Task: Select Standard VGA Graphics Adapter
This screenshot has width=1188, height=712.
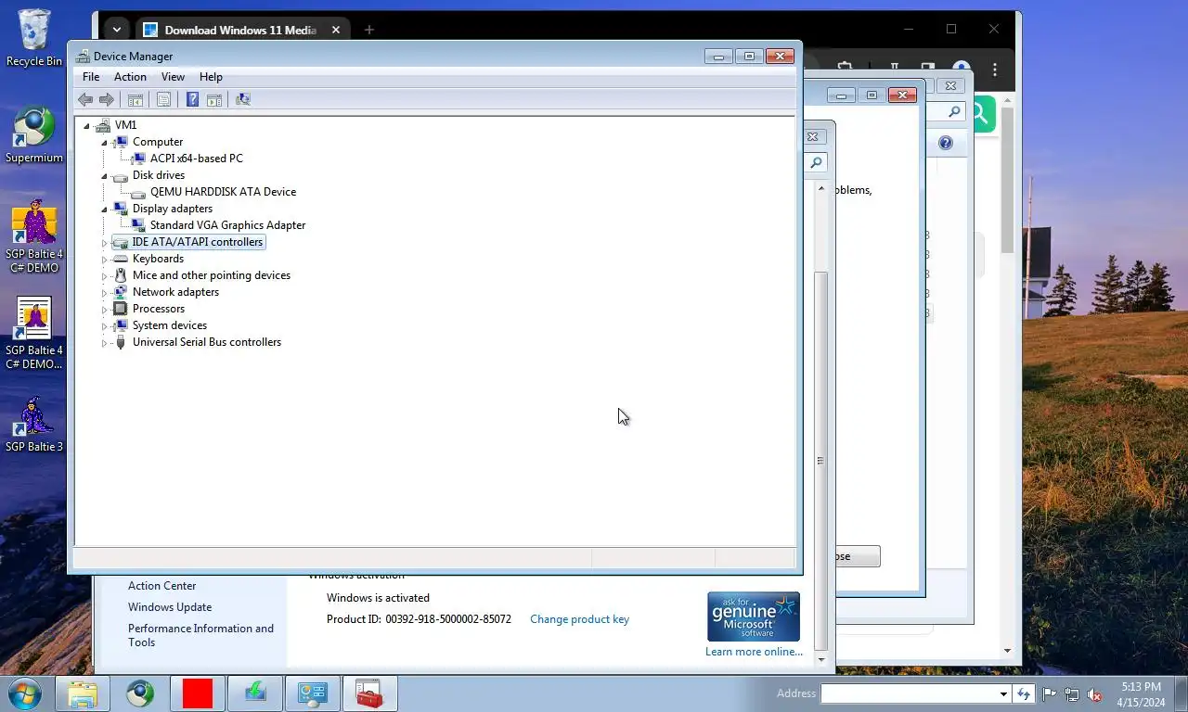Action: pos(227,225)
